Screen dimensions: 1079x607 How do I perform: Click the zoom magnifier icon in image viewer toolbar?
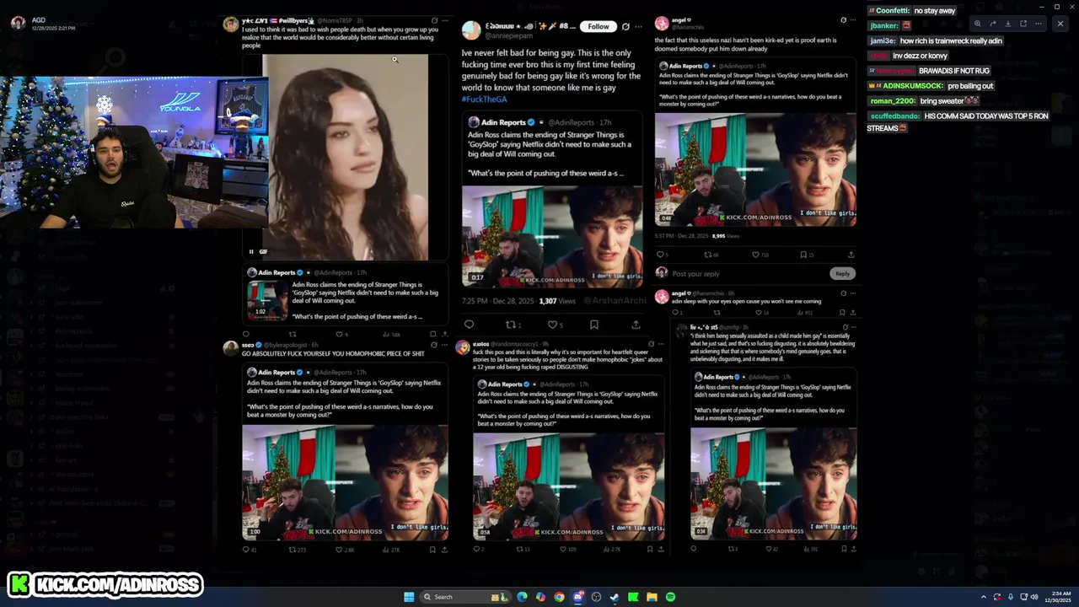click(x=978, y=24)
